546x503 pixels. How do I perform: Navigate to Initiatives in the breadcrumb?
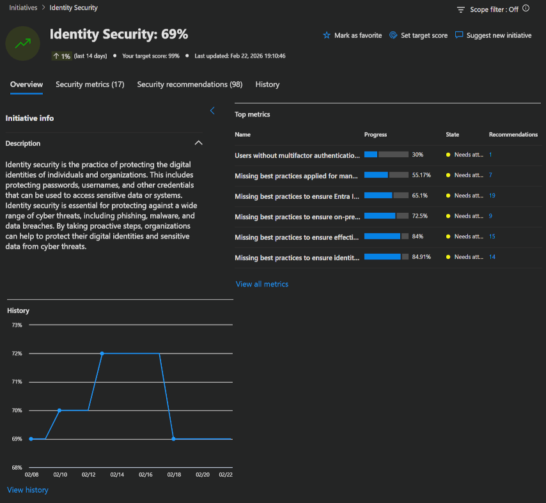click(x=23, y=8)
